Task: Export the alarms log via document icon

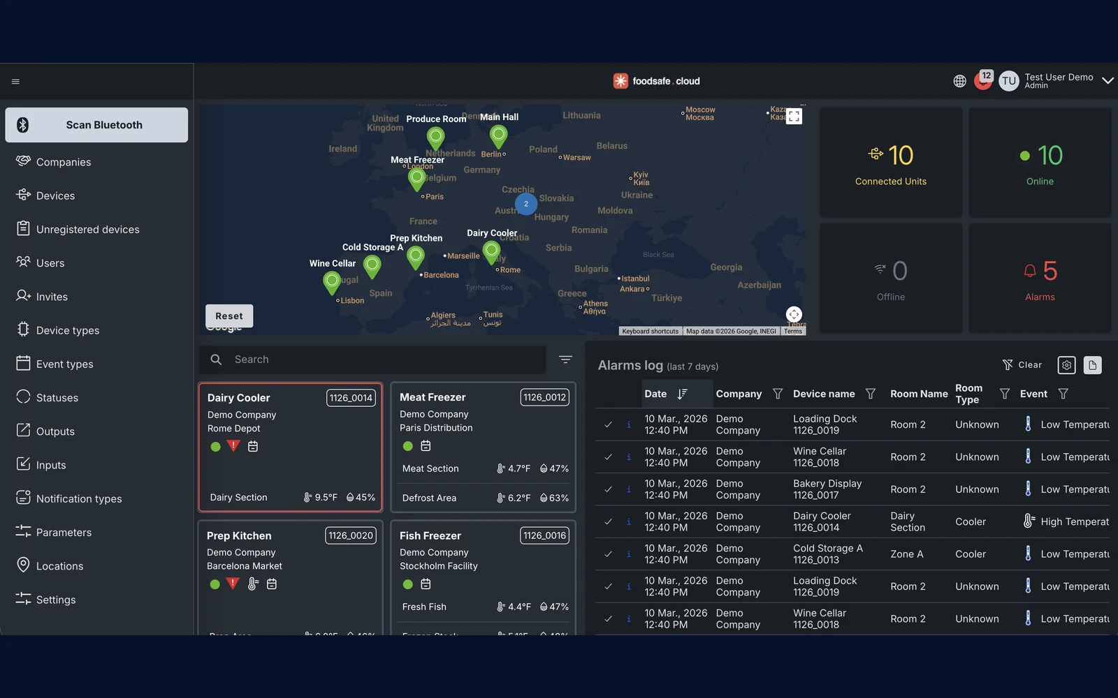Action: [x=1093, y=365]
